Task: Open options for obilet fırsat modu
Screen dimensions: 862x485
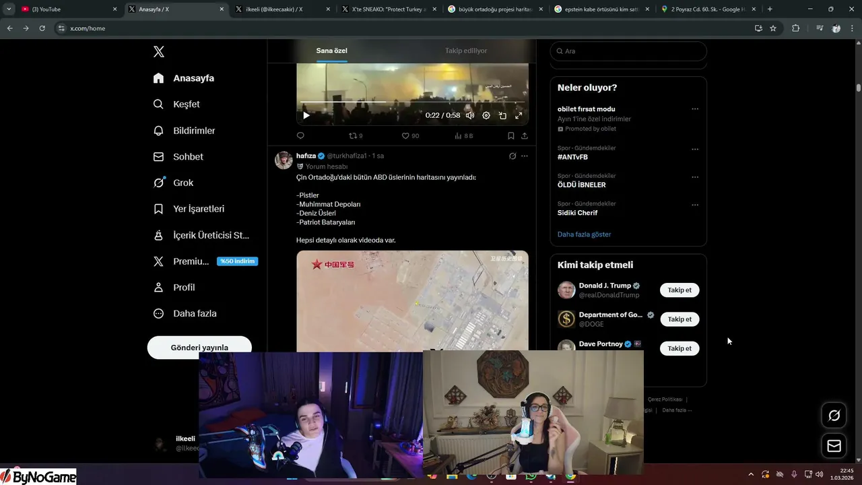Action: (695, 109)
